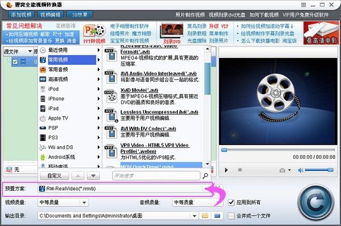Open the 照片制作视频 link

pos(190,15)
